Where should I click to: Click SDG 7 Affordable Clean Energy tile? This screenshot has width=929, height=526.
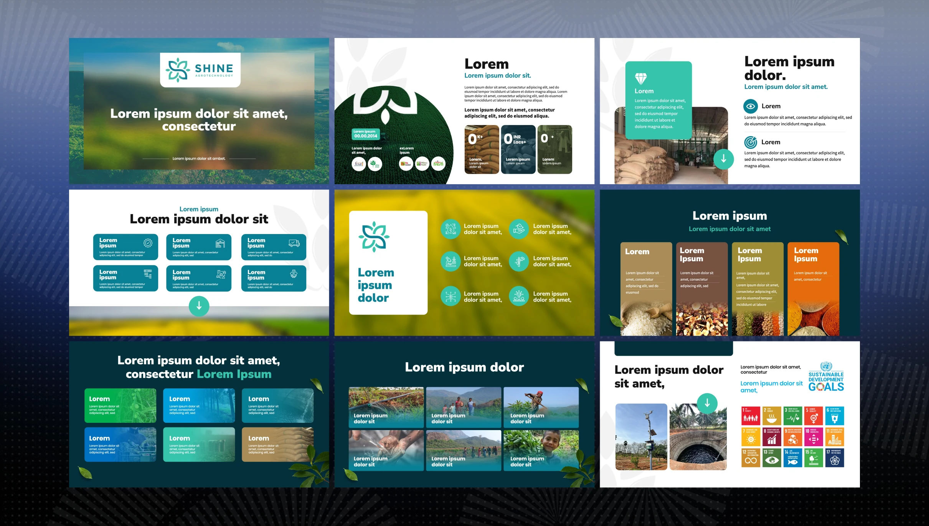[x=751, y=437]
